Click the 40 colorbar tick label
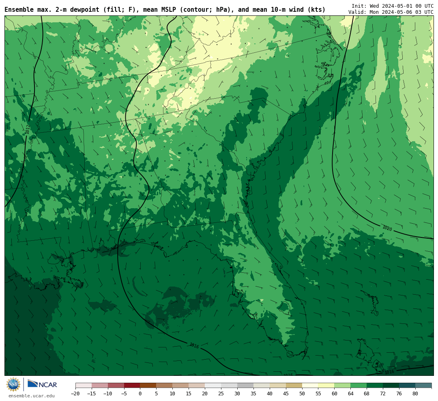 270,393
